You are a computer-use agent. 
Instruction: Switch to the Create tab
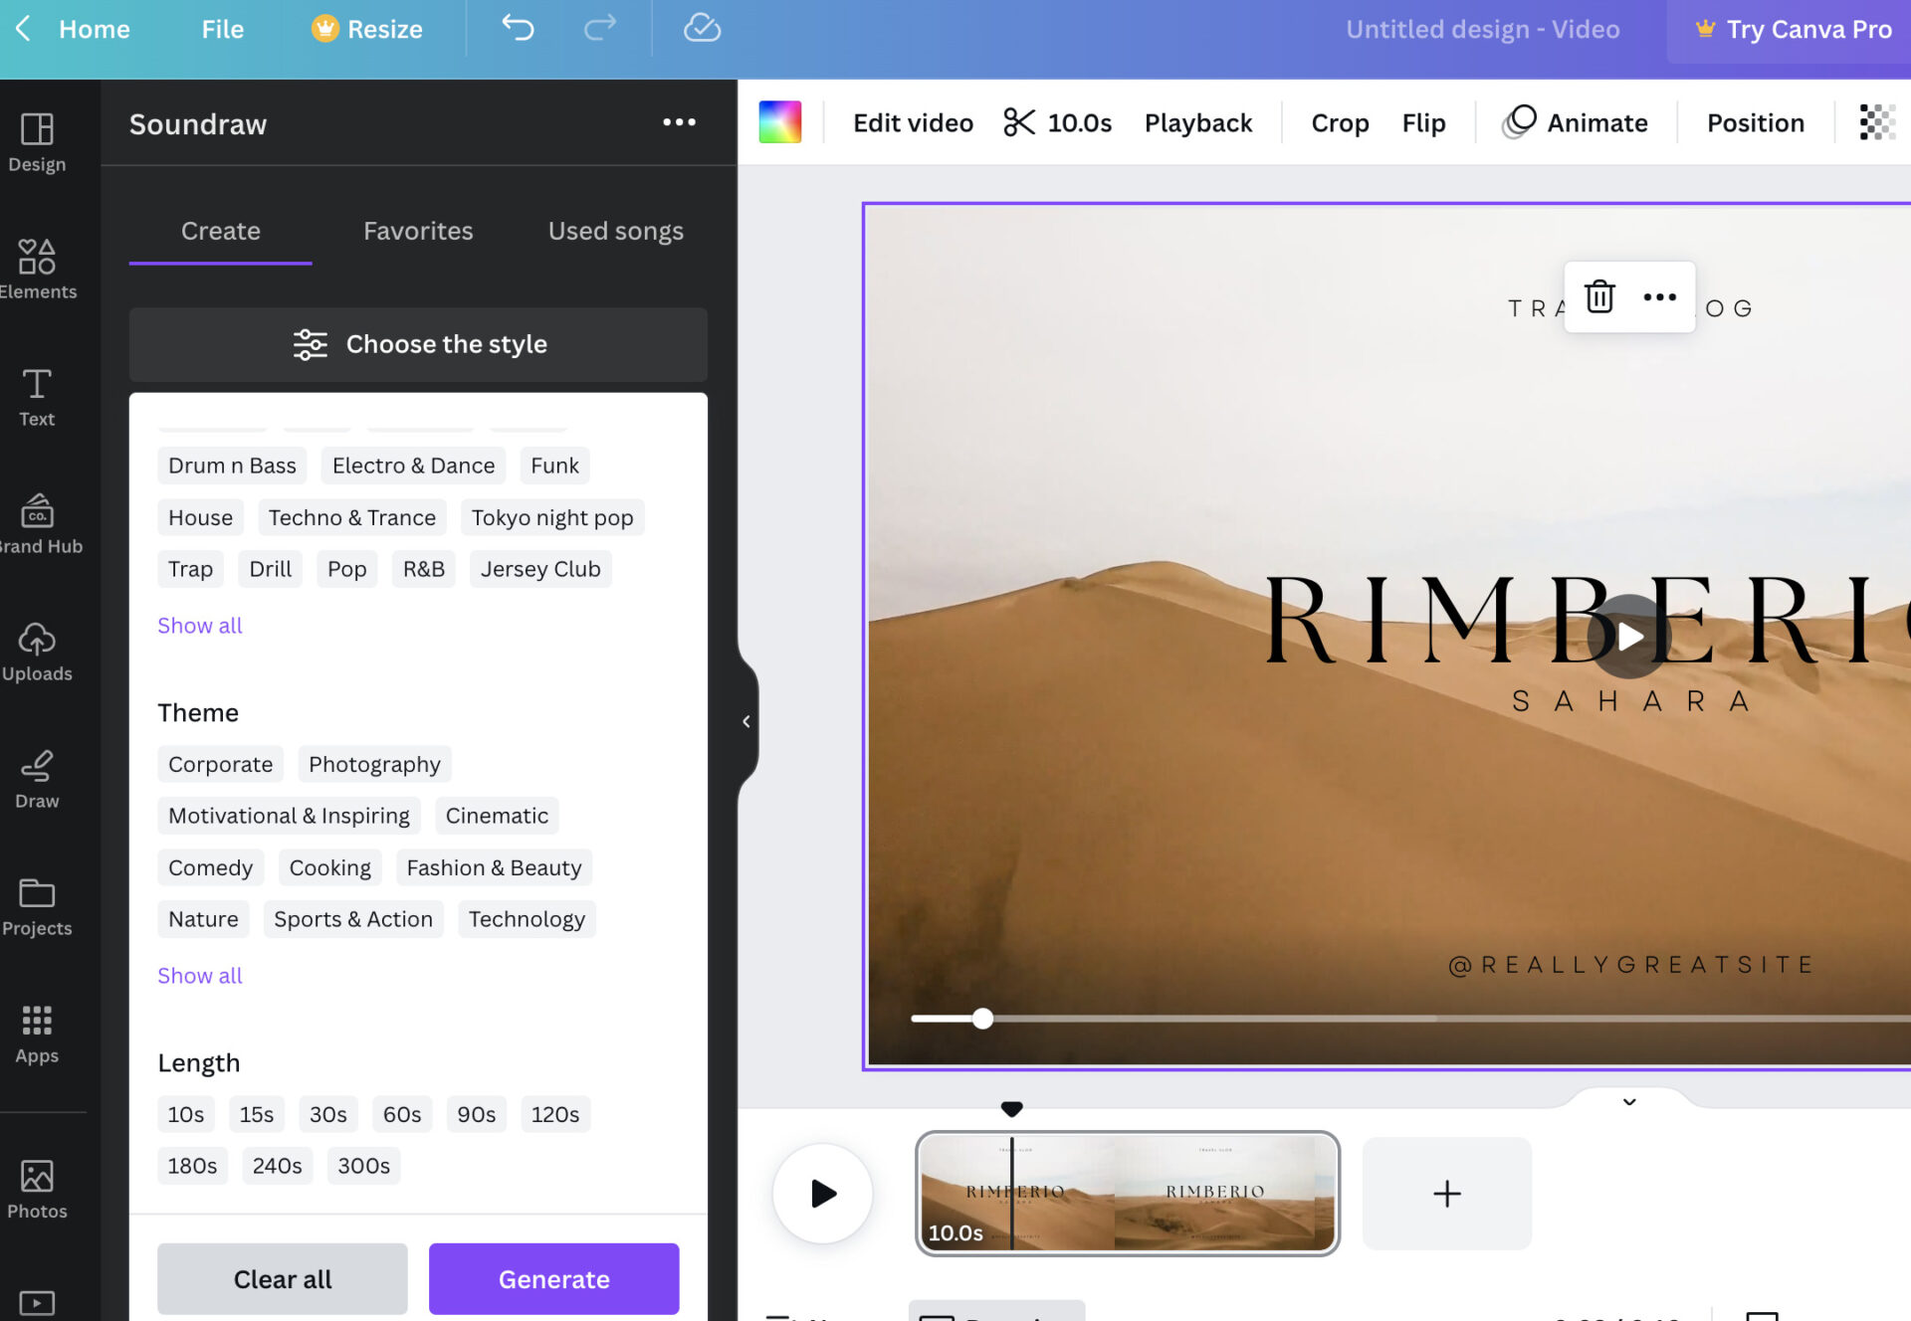[221, 231]
